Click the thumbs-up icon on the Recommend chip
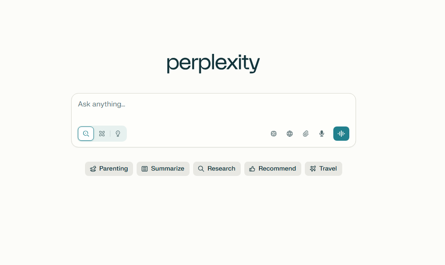Image resolution: width=445 pixels, height=265 pixels. pyautogui.click(x=252, y=169)
